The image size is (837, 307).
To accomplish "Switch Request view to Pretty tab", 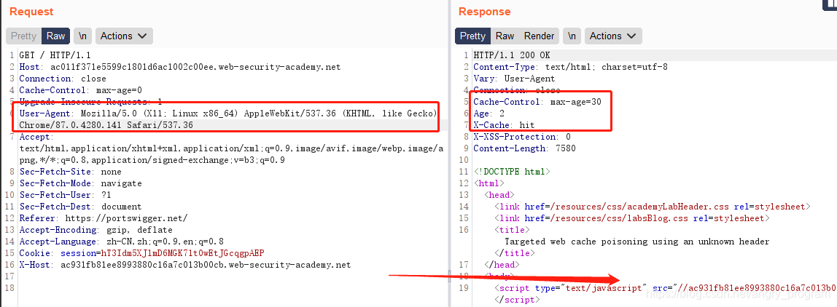I will tap(23, 36).
